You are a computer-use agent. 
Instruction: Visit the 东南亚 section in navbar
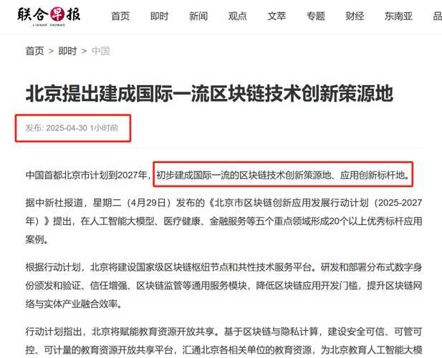point(398,16)
